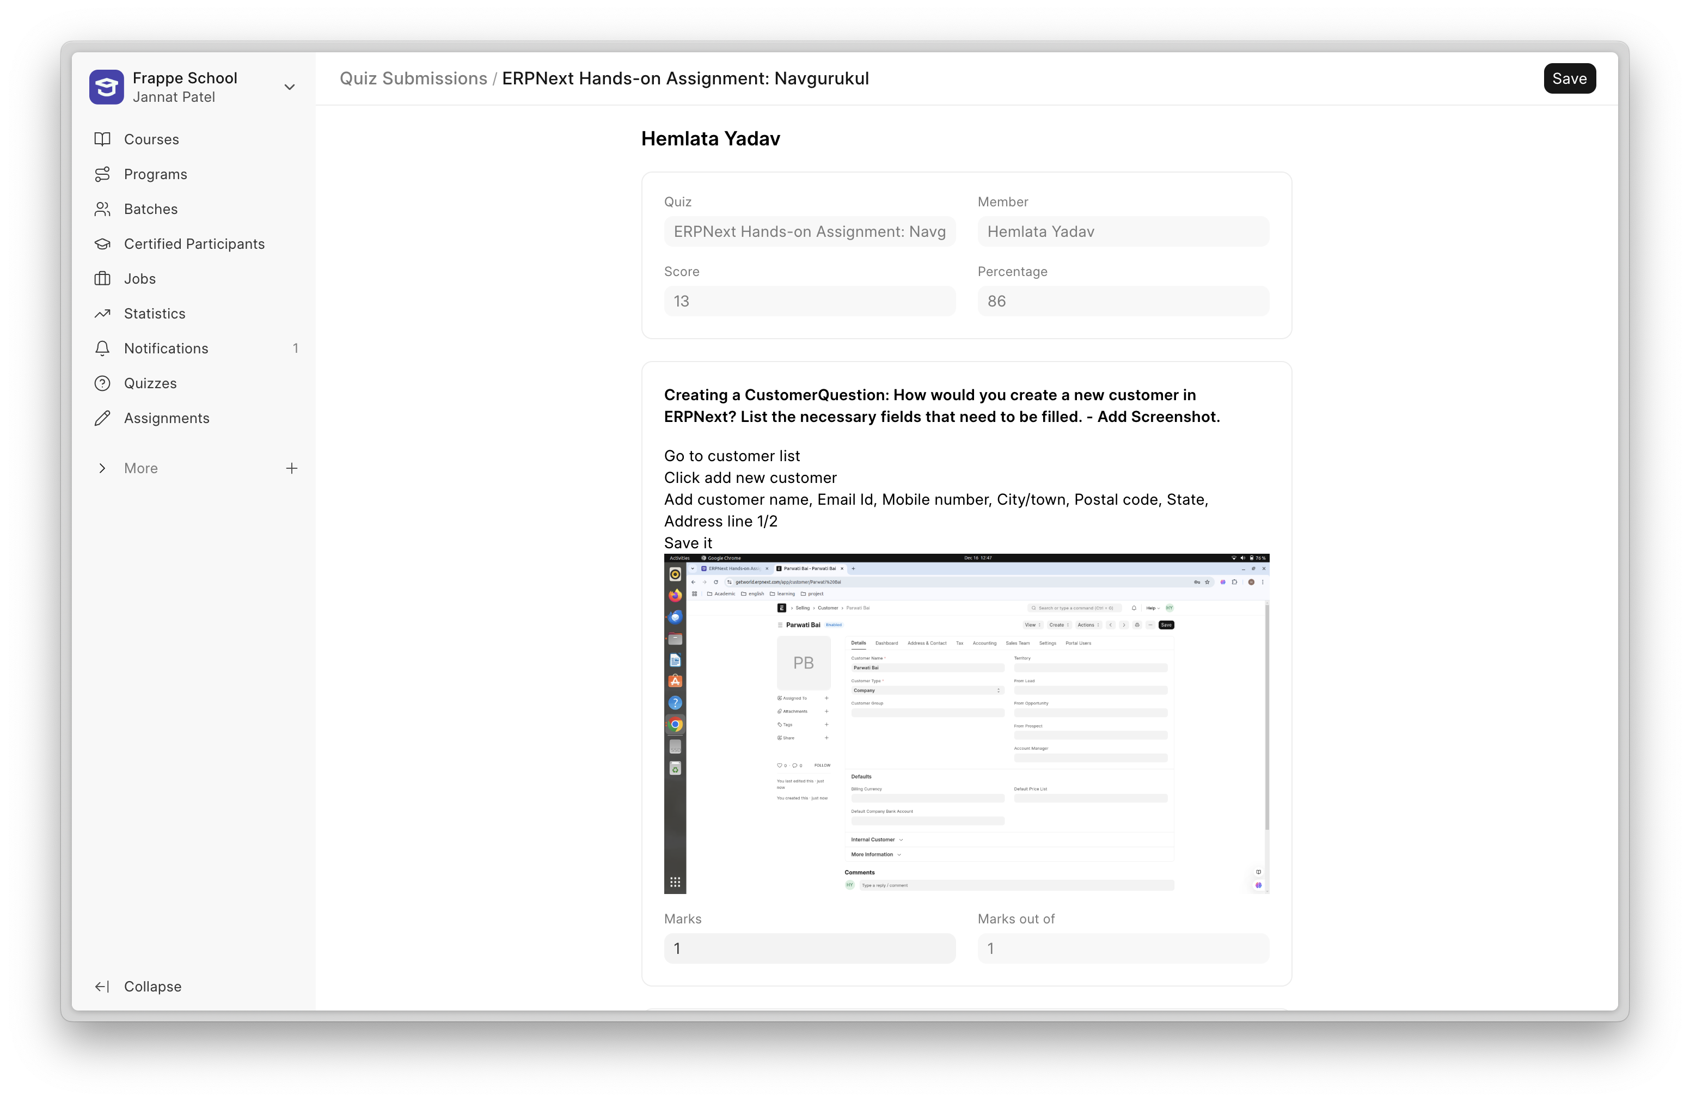Open Statistics via its trending arrow icon
This screenshot has width=1690, height=1102.
(x=102, y=313)
